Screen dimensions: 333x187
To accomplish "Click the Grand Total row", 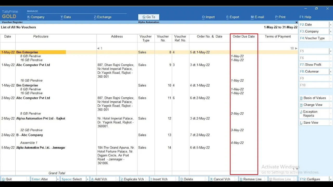I will tap(149, 173).
